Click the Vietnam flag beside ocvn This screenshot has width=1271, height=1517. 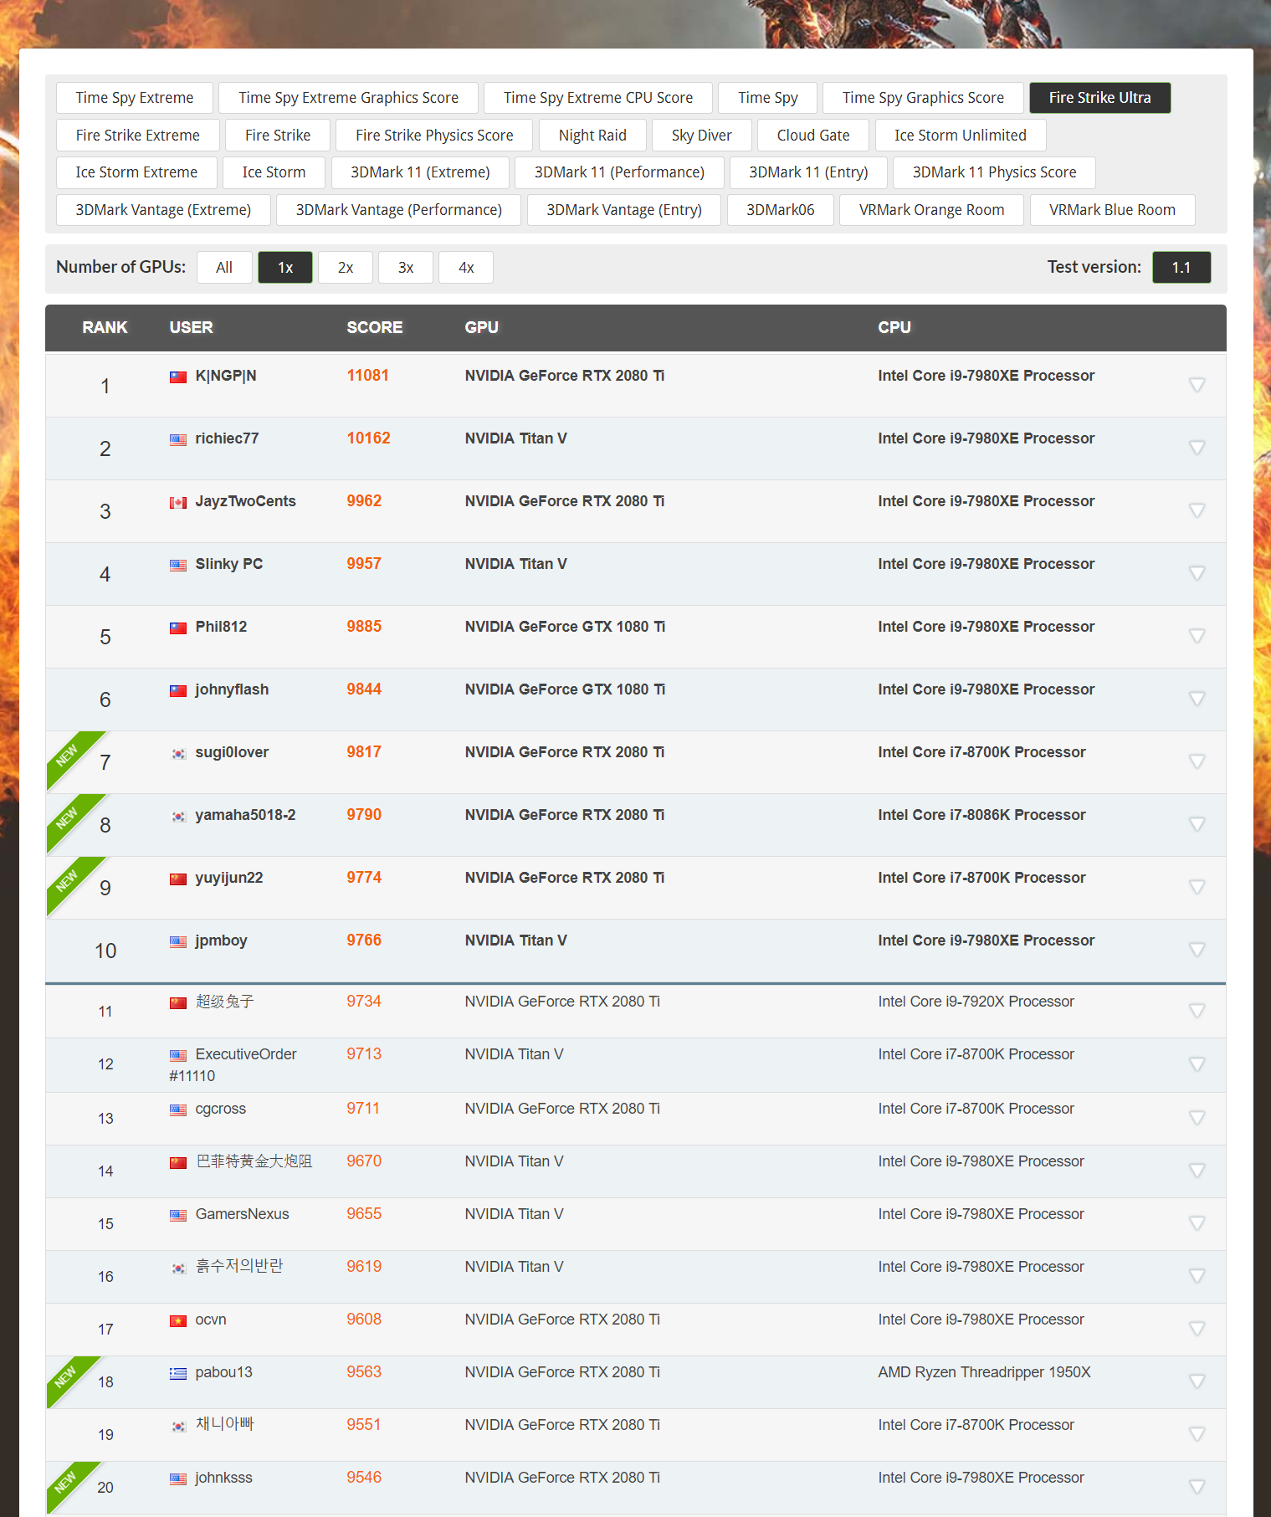pyautogui.click(x=178, y=1321)
